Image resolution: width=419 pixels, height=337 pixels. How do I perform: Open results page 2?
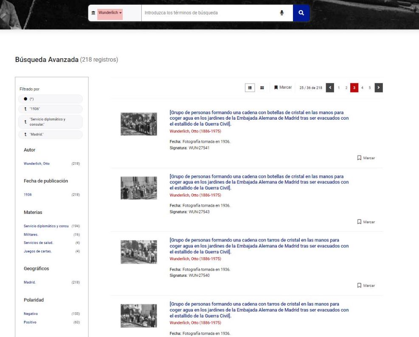pos(346,88)
